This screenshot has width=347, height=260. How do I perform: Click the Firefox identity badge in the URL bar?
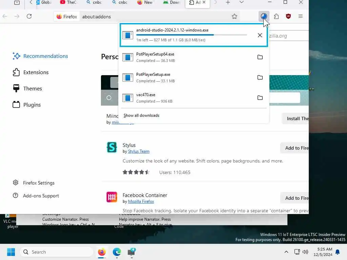coord(67,17)
